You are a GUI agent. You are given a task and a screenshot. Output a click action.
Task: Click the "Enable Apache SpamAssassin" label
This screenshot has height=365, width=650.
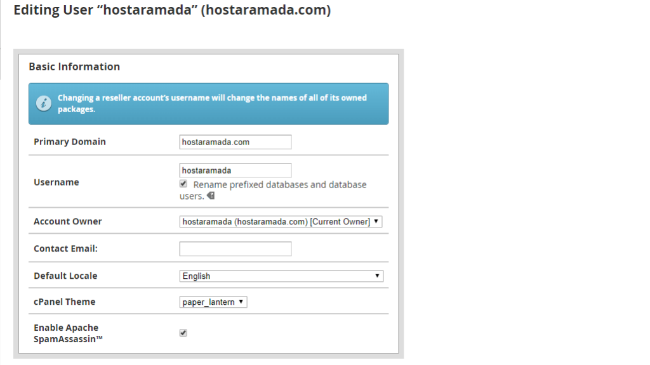pos(68,333)
